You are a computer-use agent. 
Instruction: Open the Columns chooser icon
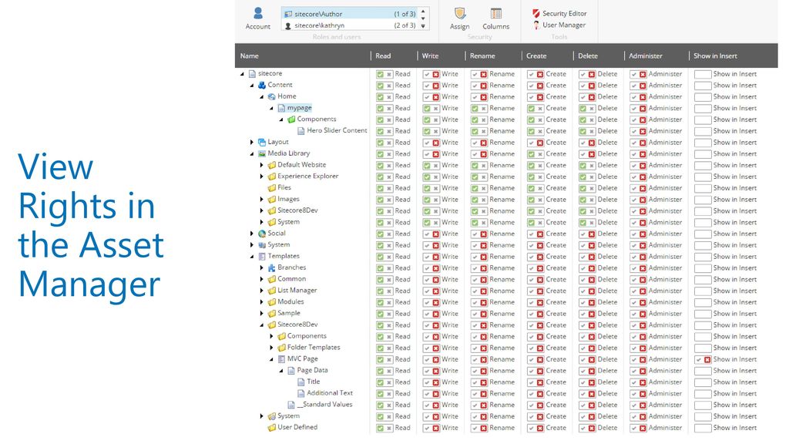495,14
